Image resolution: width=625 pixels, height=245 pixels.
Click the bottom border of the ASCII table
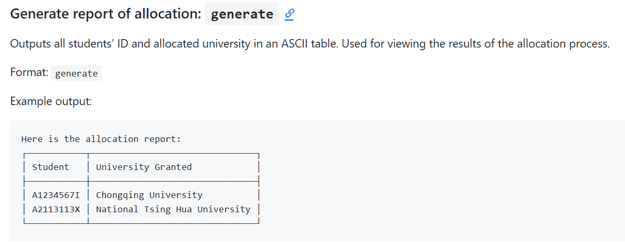click(x=142, y=223)
